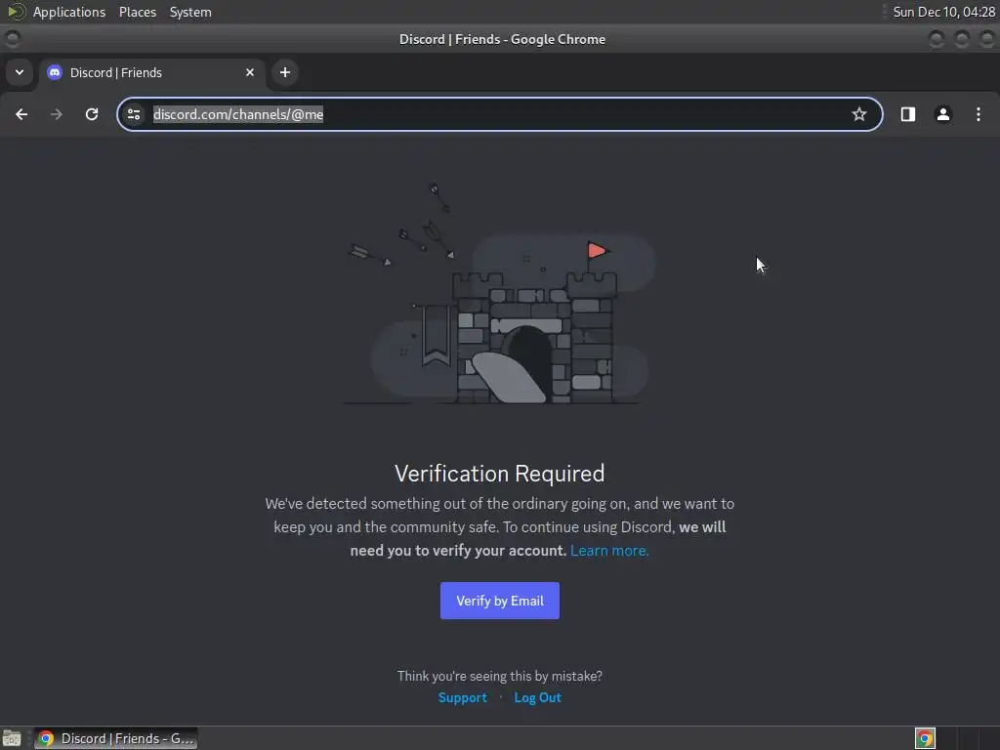The image size is (1000, 750).
Task: Open site information icon in address bar
Action: [x=134, y=114]
